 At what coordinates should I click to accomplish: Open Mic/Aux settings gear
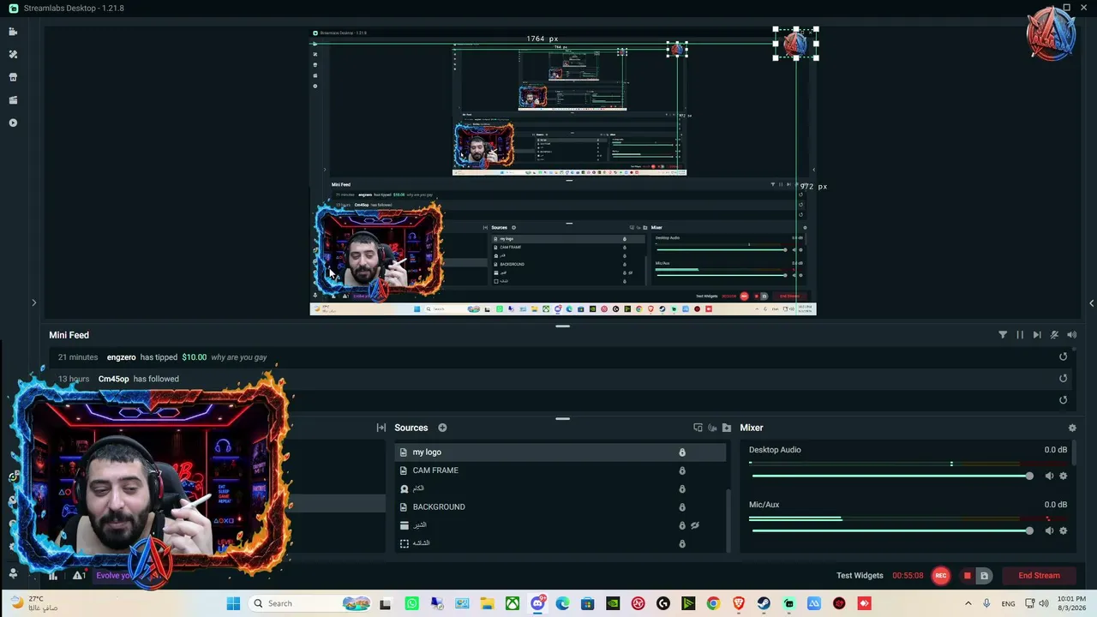click(1064, 531)
